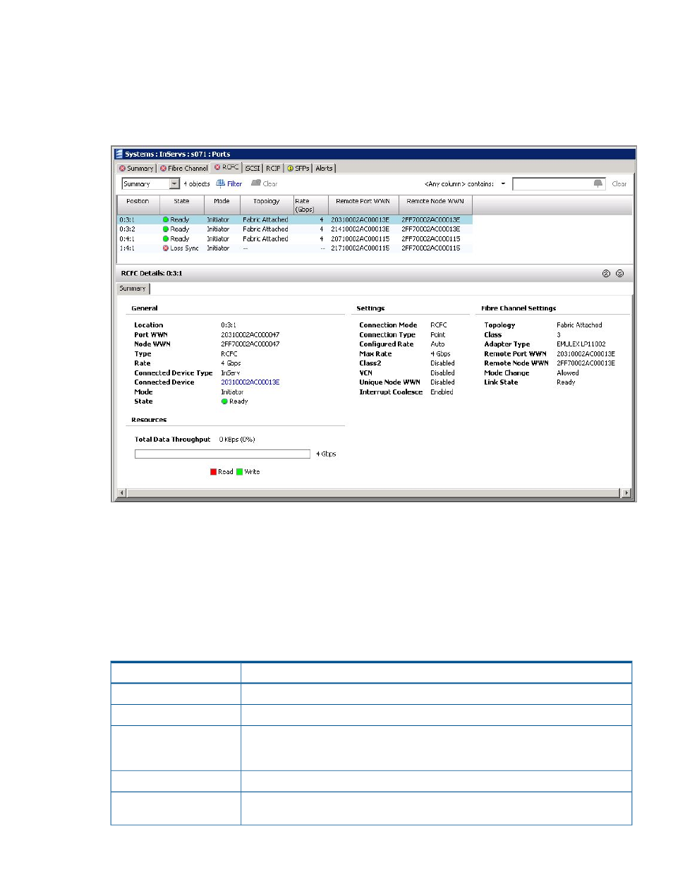Click the green Ready icon for 0:4:1
The height and width of the screenshot is (896, 673).
tap(166, 239)
